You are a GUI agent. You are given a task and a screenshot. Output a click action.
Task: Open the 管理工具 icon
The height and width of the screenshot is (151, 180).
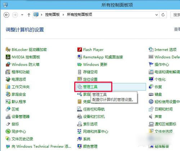click(x=80, y=87)
